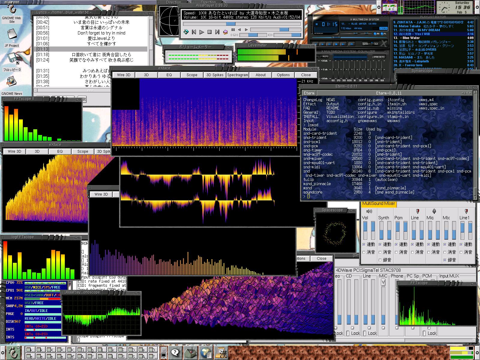Click the Play triangle in AlsaPlayer

(202, 32)
